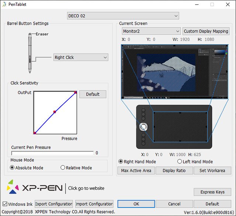Open the DECO 02 device dropdown
Screen dimensions: 236x216
click(x=123, y=15)
